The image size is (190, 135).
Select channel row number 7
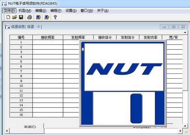21,71
